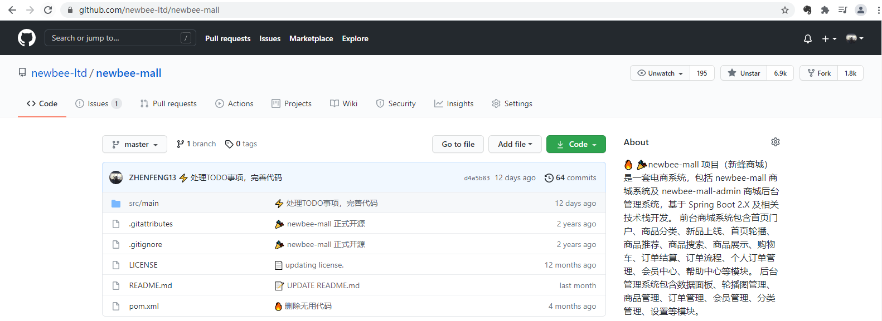Click the browser forward arrow
The image size is (882, 321).
coord(30,10)
